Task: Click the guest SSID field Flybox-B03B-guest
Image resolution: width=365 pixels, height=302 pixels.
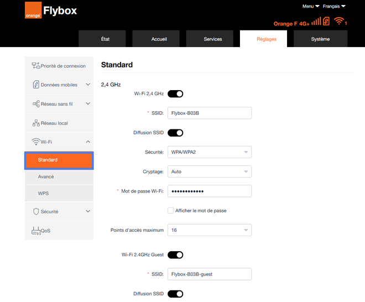Action: coord(210,274)
